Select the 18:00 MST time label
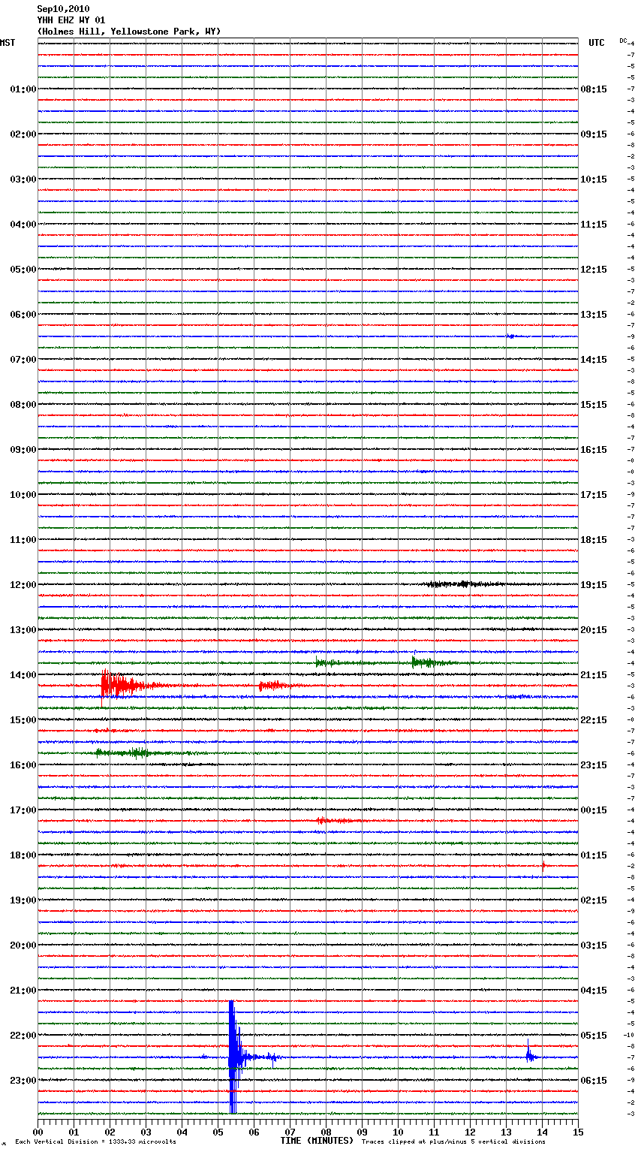Screen dimensions: 638x1152 tap(23, 855)
